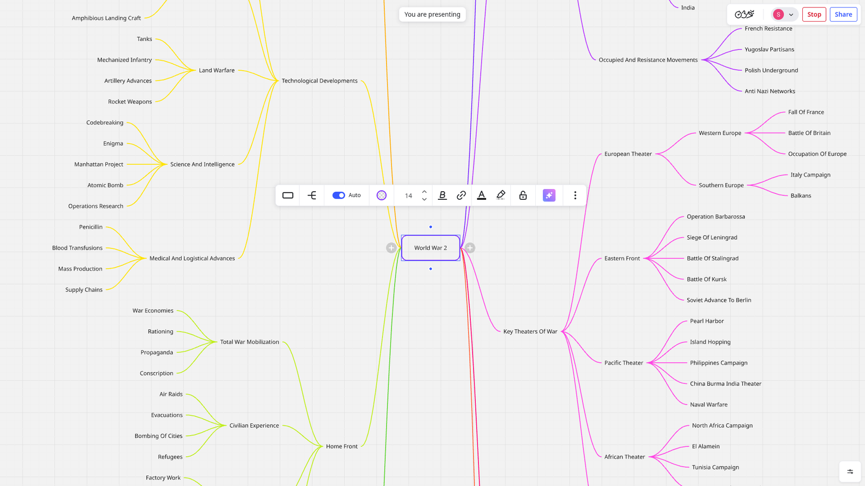Image resolution: width=865 pixels, height=486 pixels.
Task: Change the node shape with the rectangle icon
Action: pyautogui.click(x=288, y=195)
